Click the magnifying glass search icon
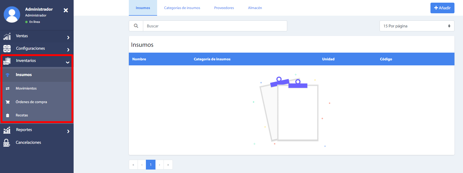Viewport: 463px width, 173px height. coord(136,26)
